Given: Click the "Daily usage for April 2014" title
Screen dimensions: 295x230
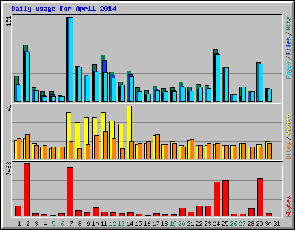Looking at the screenshot, I should pyautogui.click(x=63, y=9).
